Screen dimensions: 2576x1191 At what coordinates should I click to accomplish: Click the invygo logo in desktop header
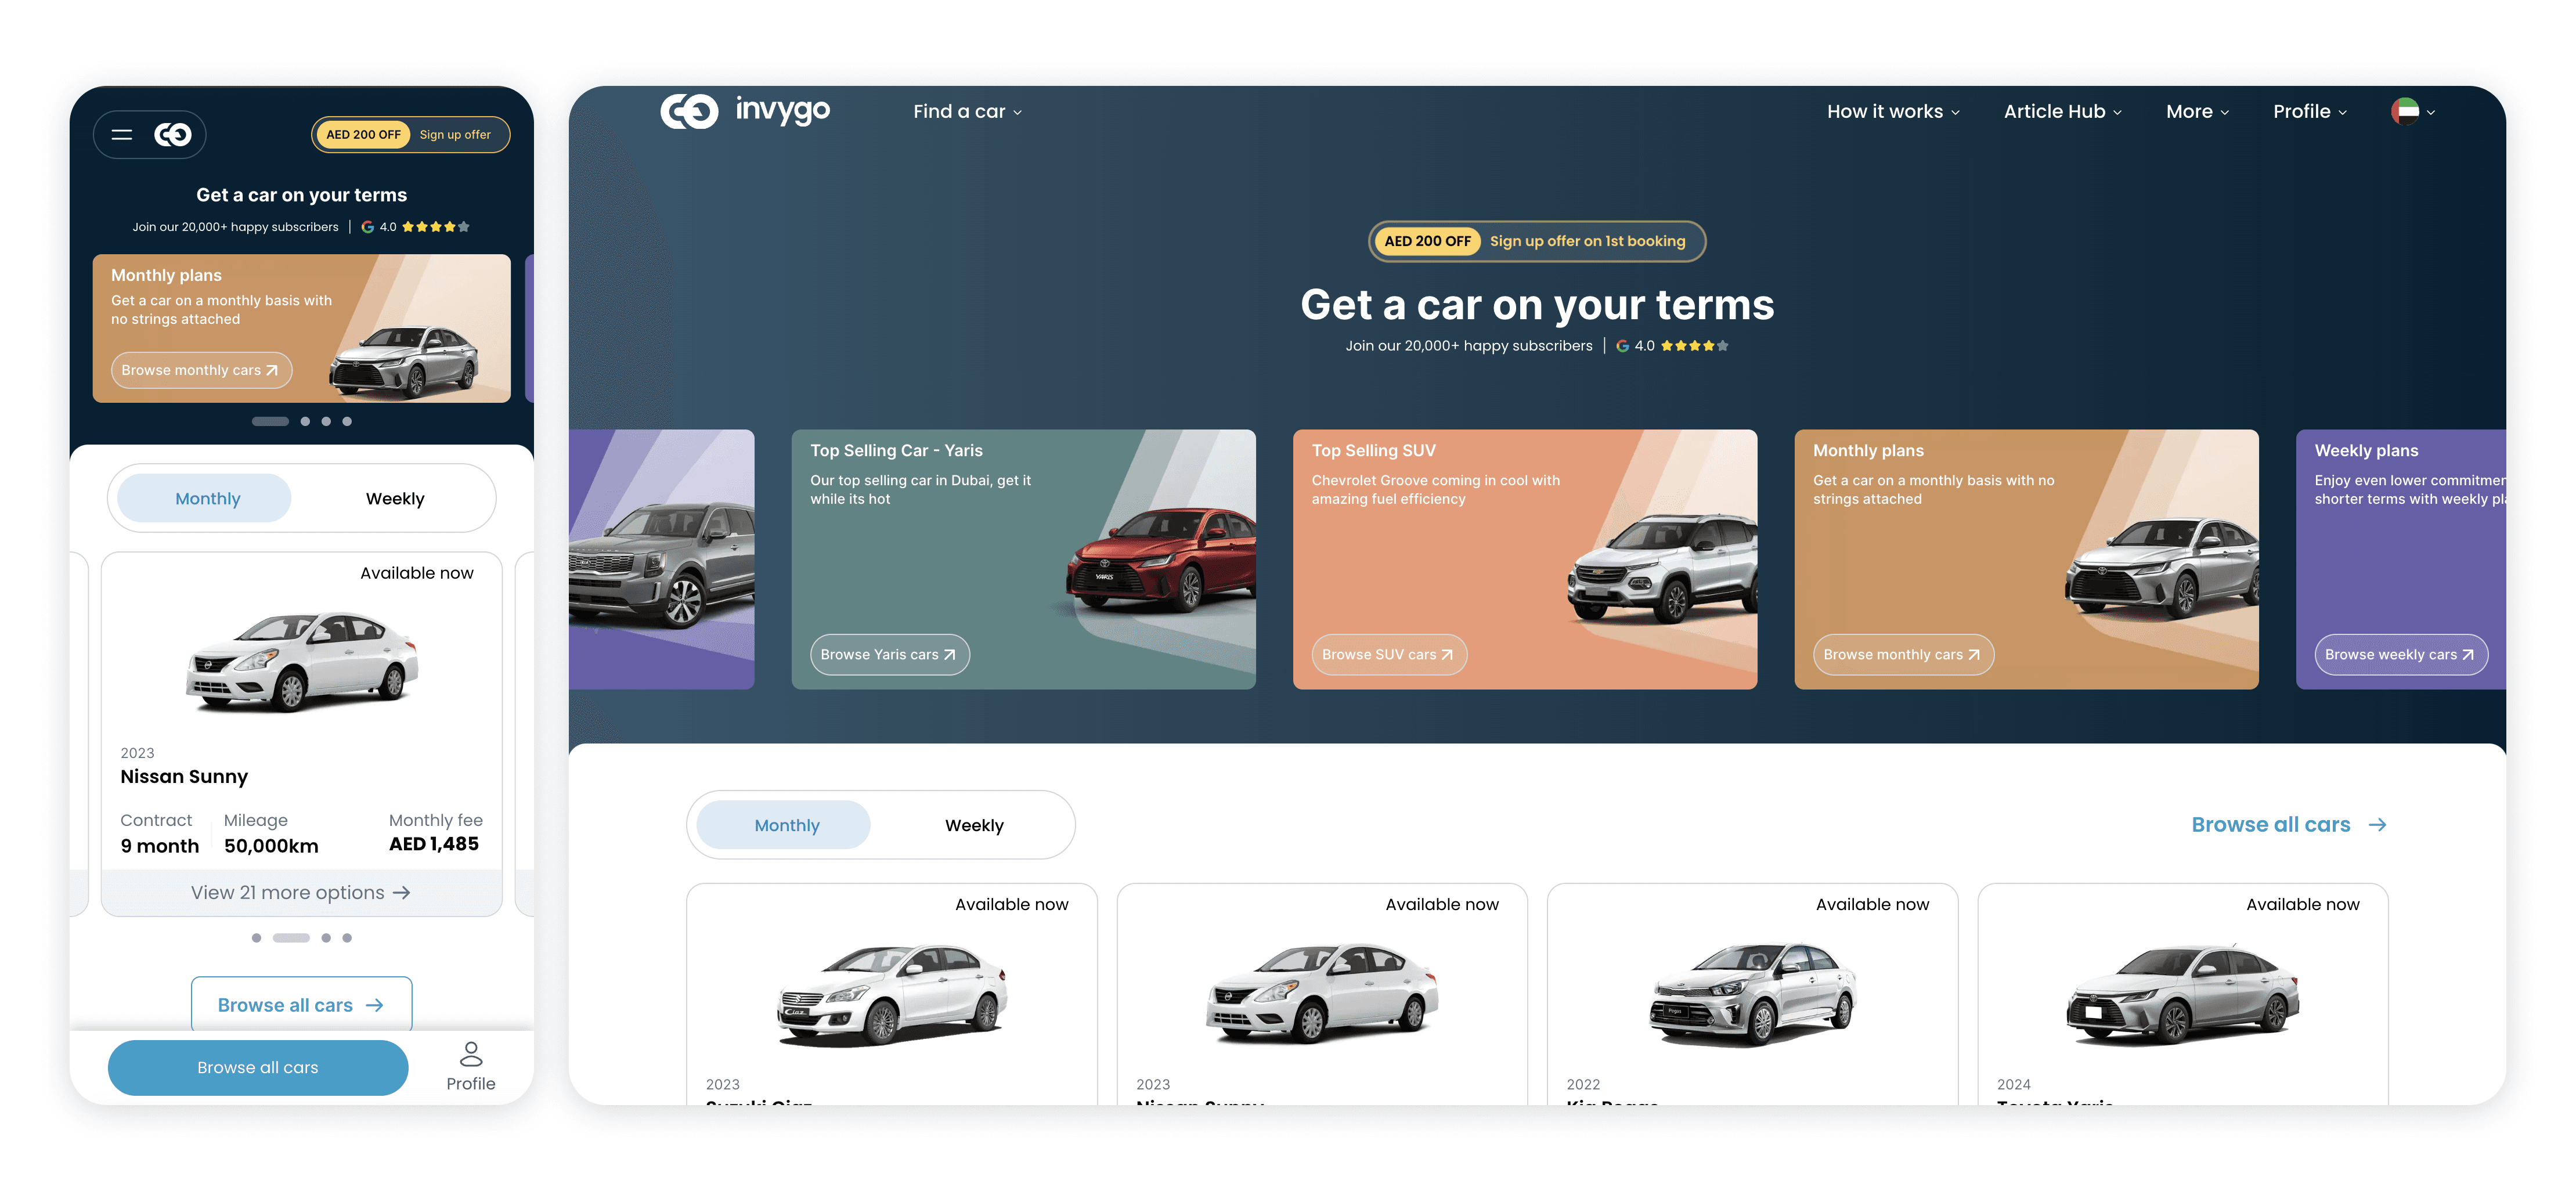pos(745,110)
